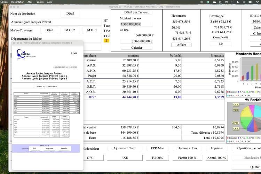Click the Affaire button under Honoraires
Screen dimensions: 261x174
coord(181,45)
